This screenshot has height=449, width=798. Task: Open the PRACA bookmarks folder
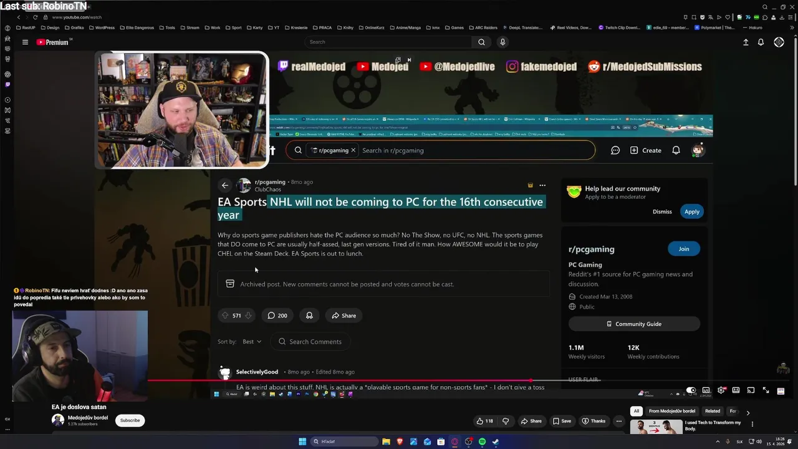[x=322, y=27]
